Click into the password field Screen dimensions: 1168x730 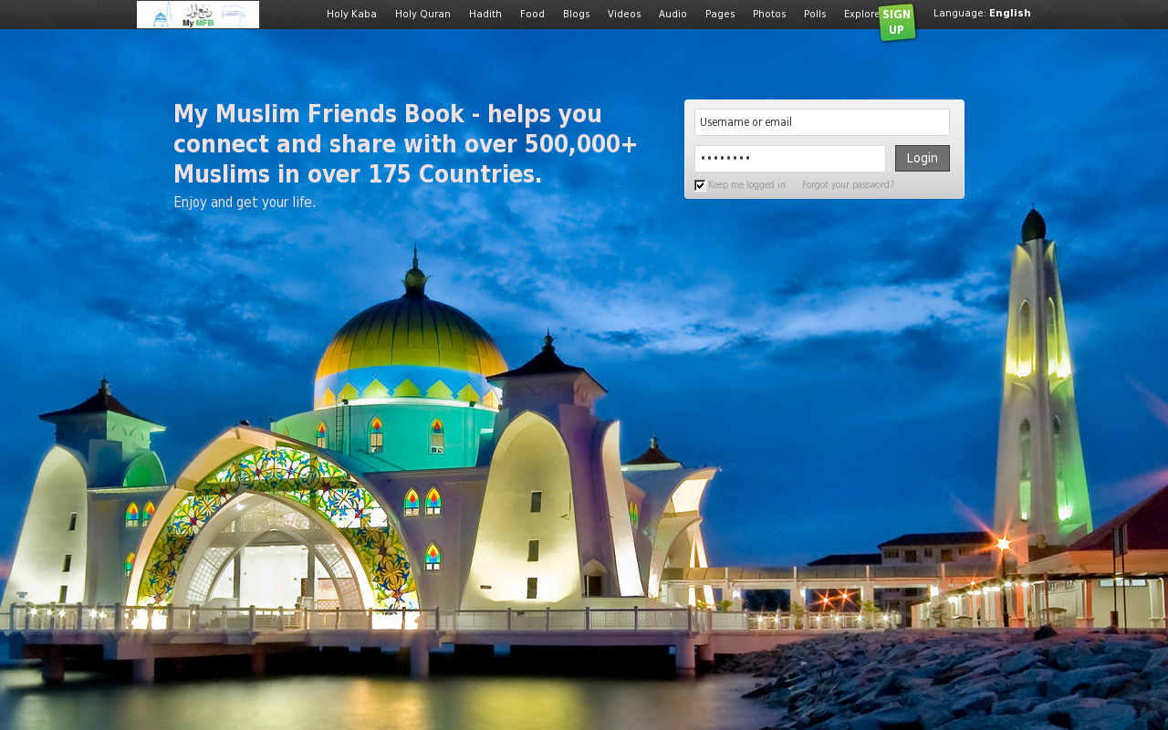click(790, 159)
